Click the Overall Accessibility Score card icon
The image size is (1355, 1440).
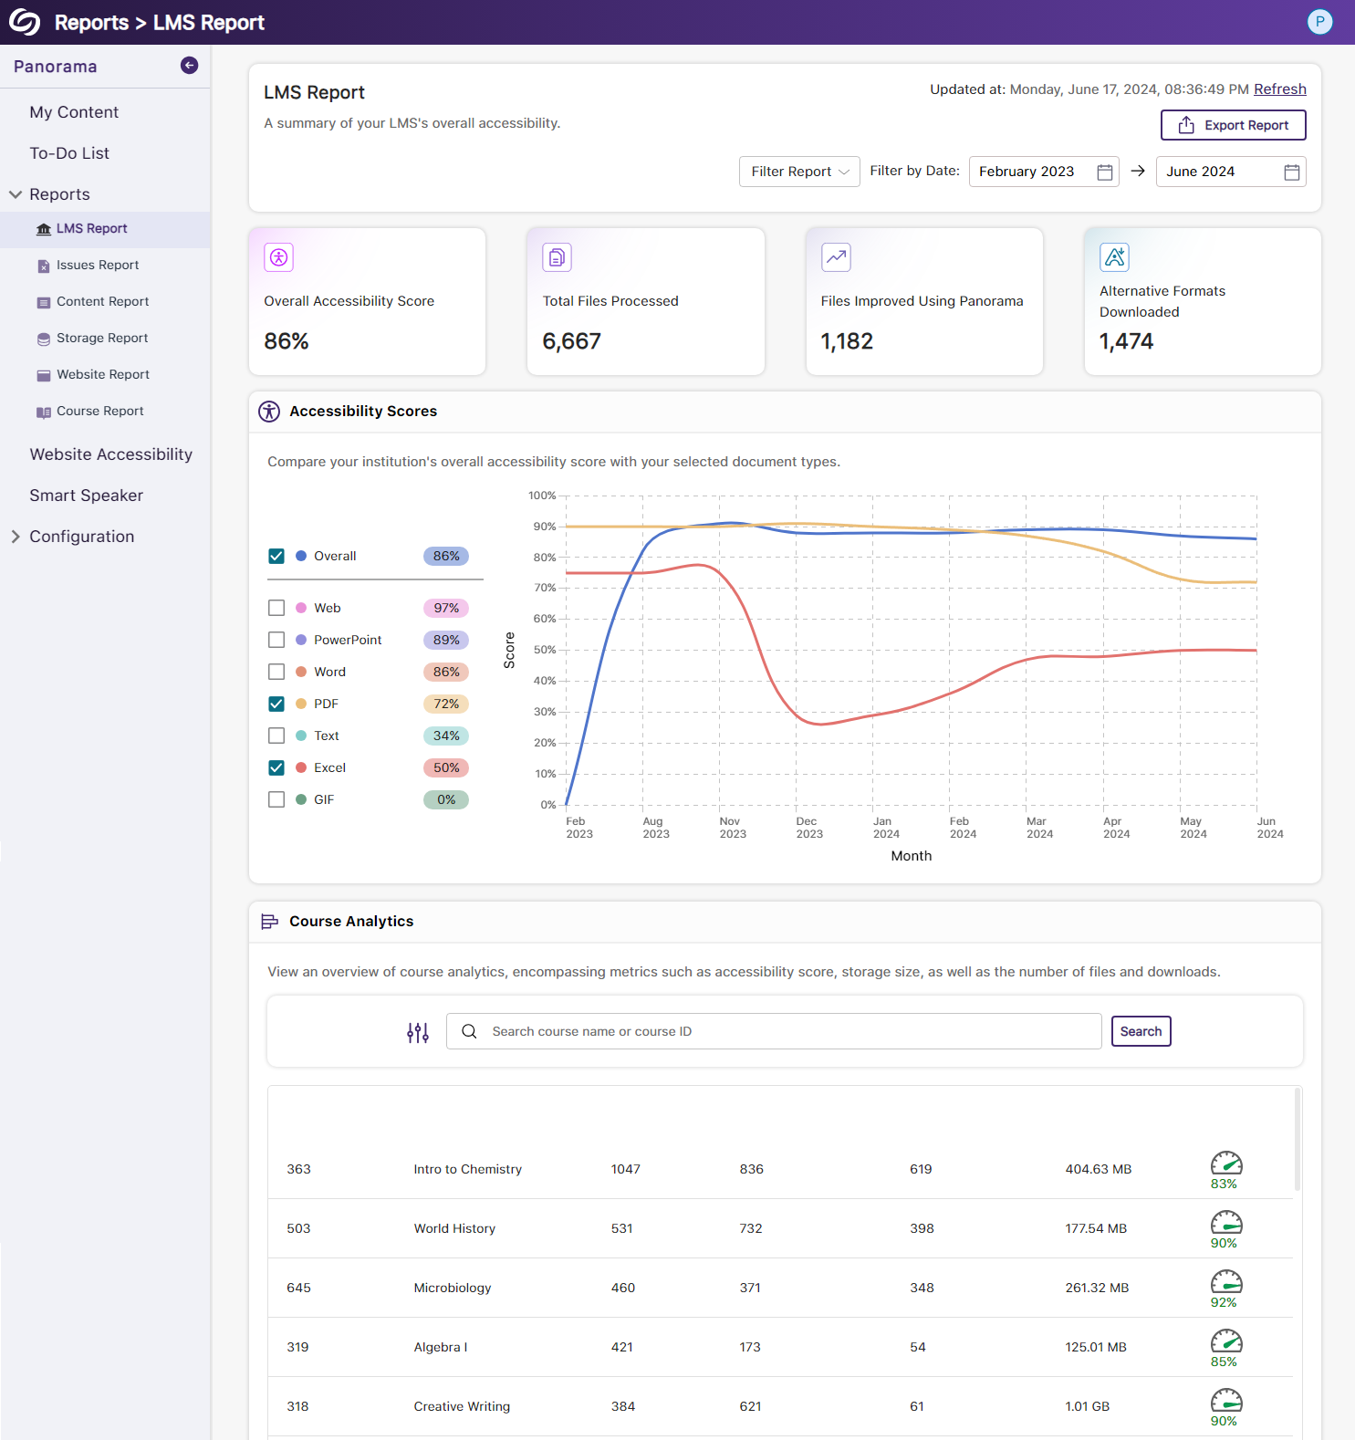coord(279,257)
